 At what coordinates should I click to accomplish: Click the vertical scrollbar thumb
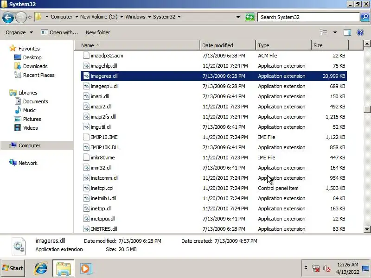click(x=367, y=109)
